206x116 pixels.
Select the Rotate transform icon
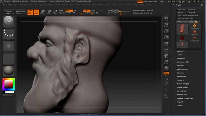[x=55, y=12]
